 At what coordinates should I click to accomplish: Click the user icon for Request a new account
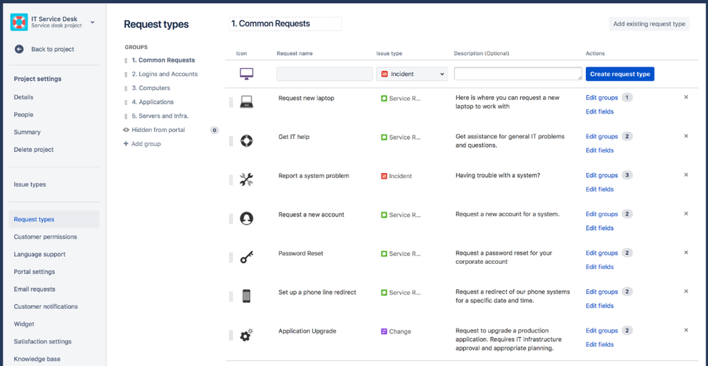point(246,218)
